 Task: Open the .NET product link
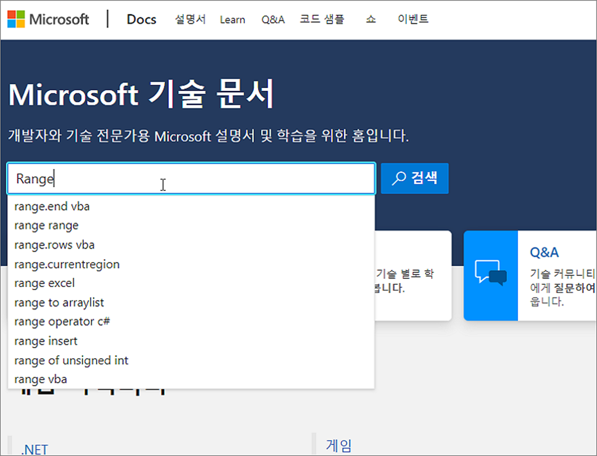point(35,449)
